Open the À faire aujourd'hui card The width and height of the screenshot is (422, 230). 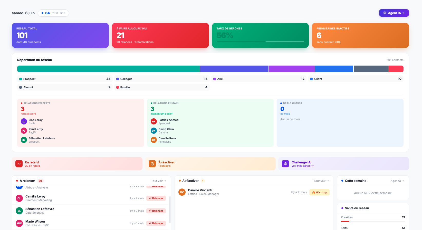(x=160, y=35)
